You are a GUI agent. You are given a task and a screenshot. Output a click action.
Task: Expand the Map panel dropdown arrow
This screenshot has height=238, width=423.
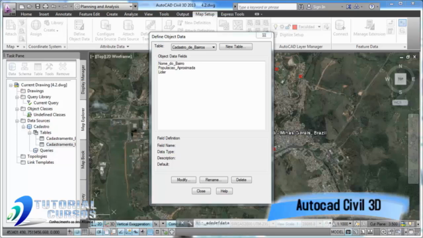(x=18, y=47)
